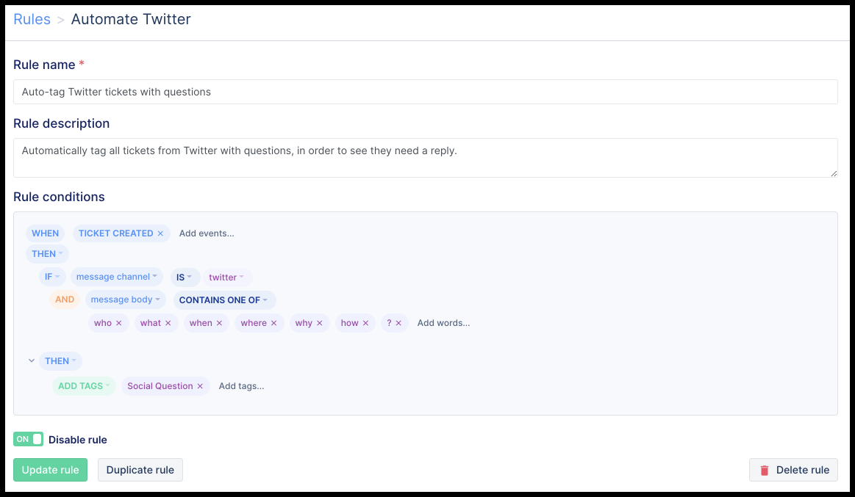Open the message channel dropdown
855x497 pixels.
[117, 277]
